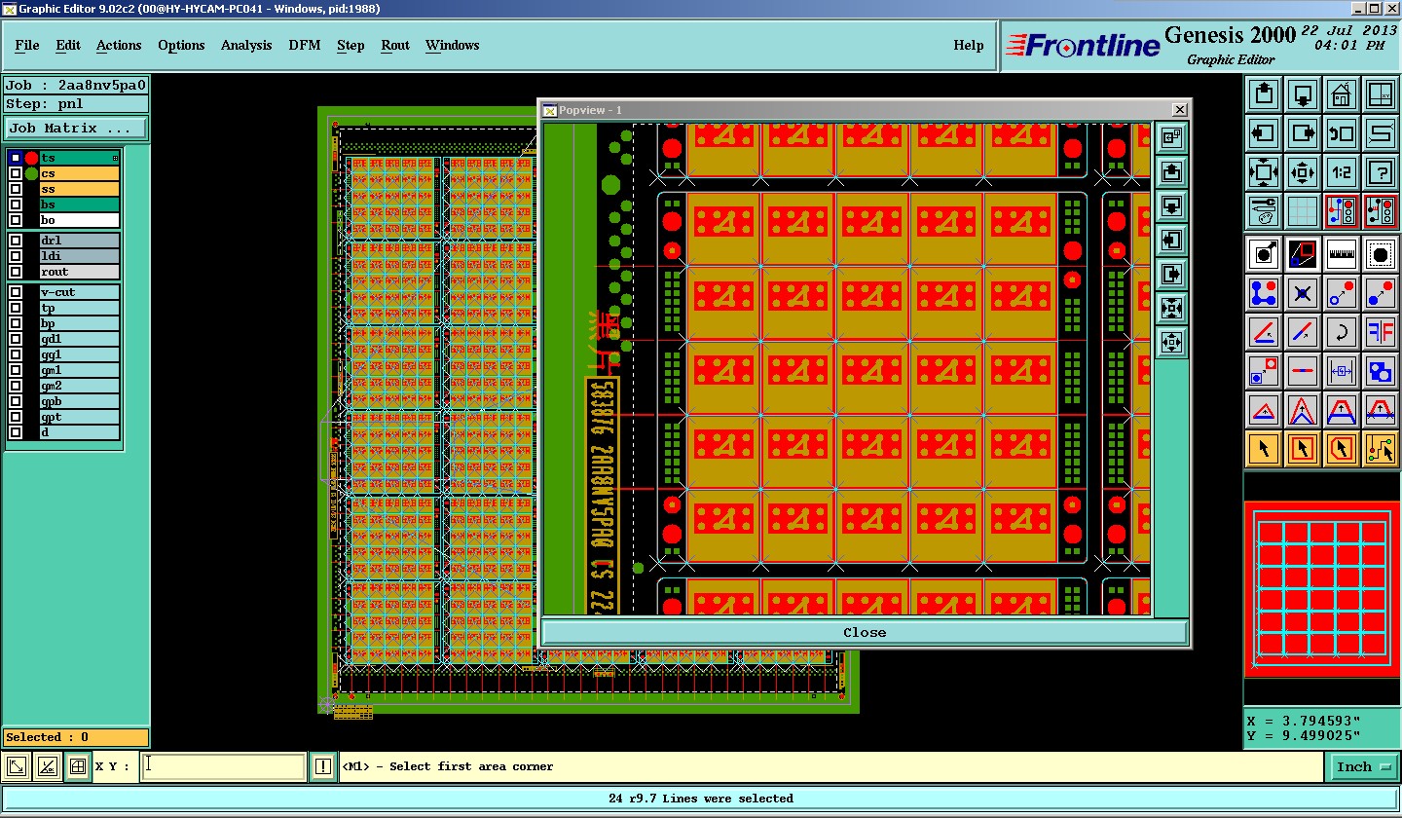This screenshot has height=818, width=1402.
Task: Toggle the ss layer checkbox
Action: (16, 189)
